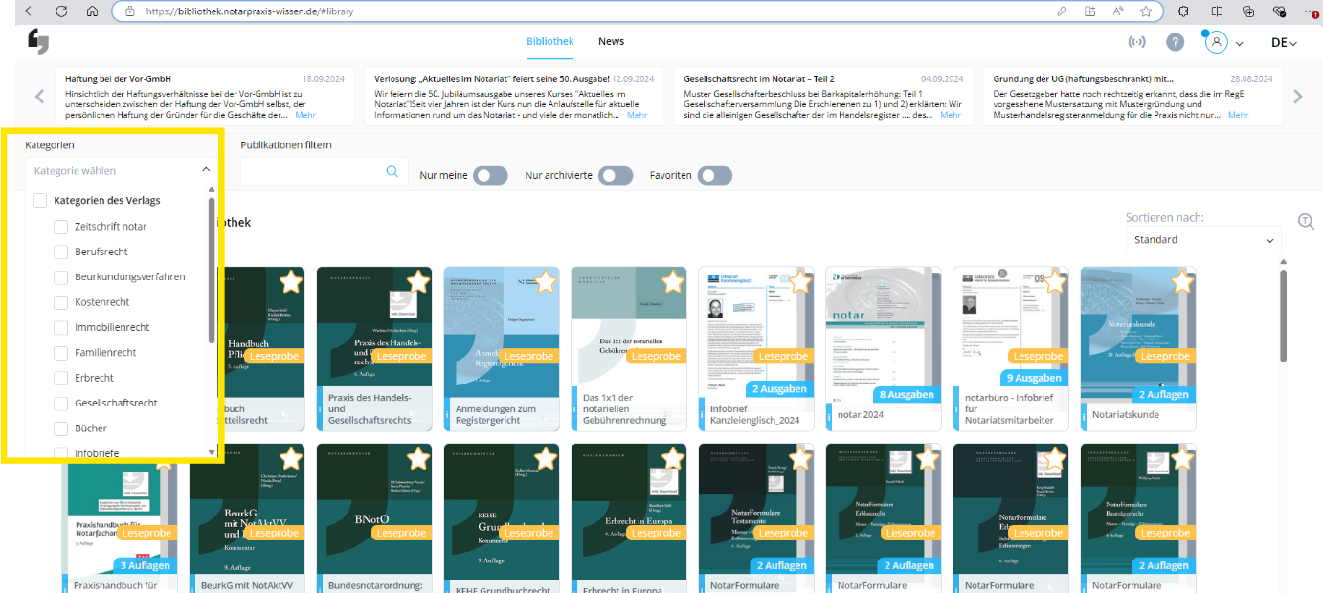The height and width of the screenshot is (593, 1323).
Task: Open the Sortieren nach Standard dropdown
Action: pyautogui.click(x=1203, y=240)
